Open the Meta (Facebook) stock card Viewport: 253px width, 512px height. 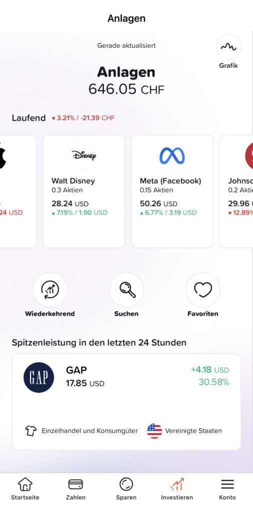point(172,191)
